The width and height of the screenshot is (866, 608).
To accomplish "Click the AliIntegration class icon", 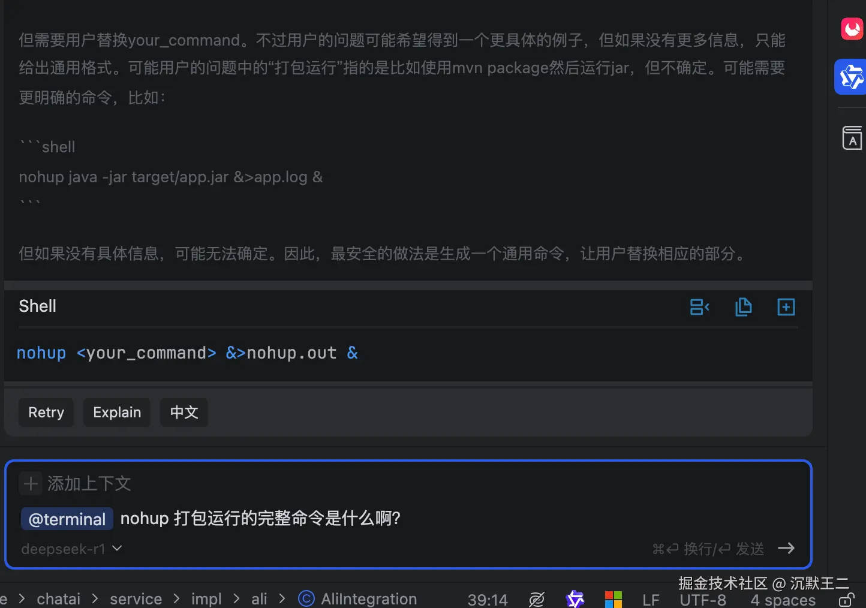I will tap(306, 599).
